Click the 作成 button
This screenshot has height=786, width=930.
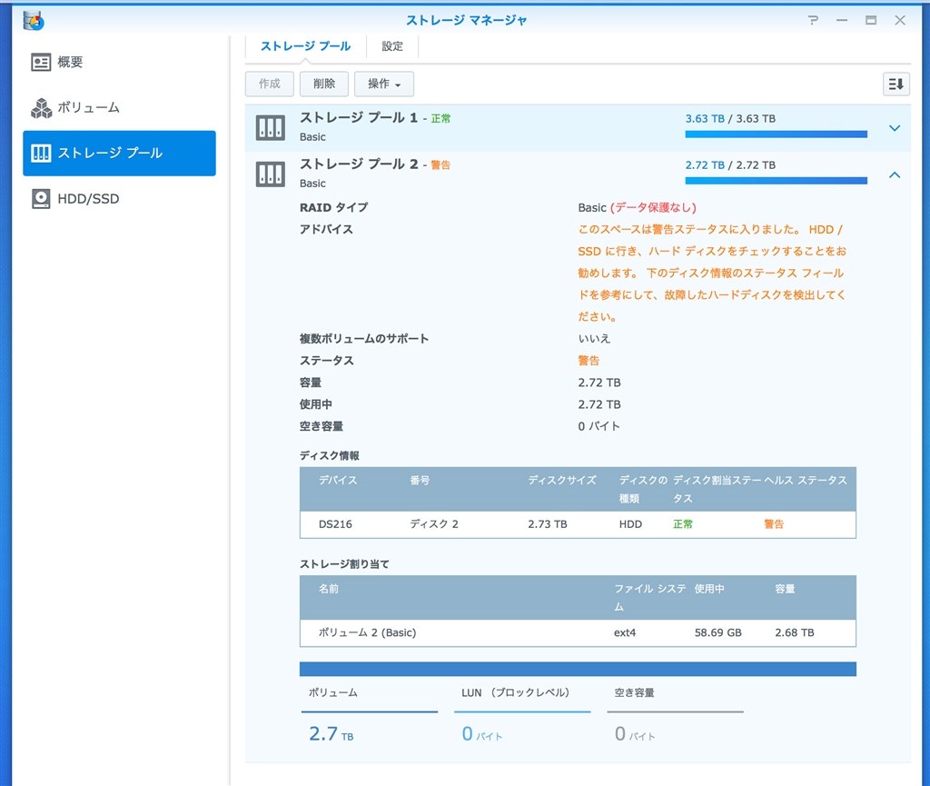click(269, 84)
